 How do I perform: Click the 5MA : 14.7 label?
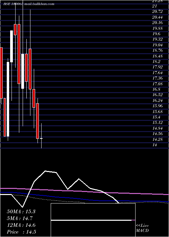click(20, 218)
